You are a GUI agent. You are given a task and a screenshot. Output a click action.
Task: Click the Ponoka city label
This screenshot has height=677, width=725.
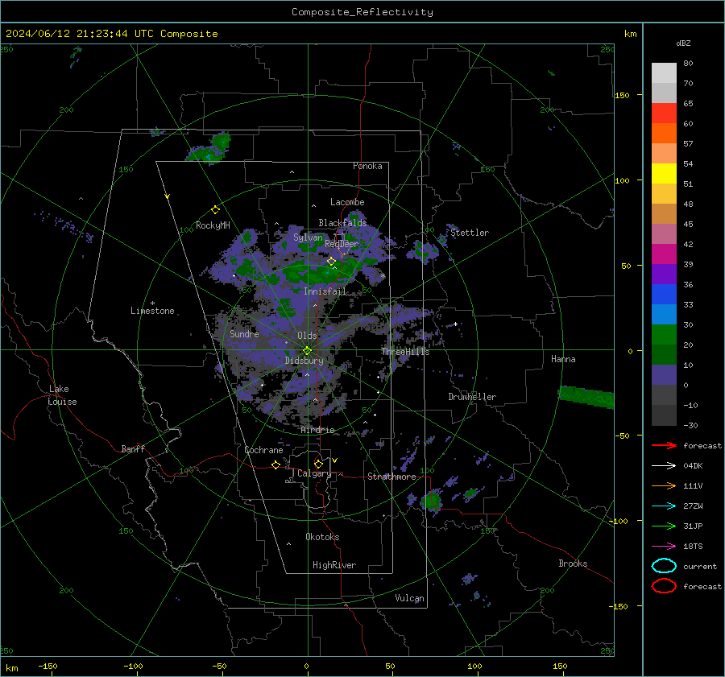click(x=367, y=167)
